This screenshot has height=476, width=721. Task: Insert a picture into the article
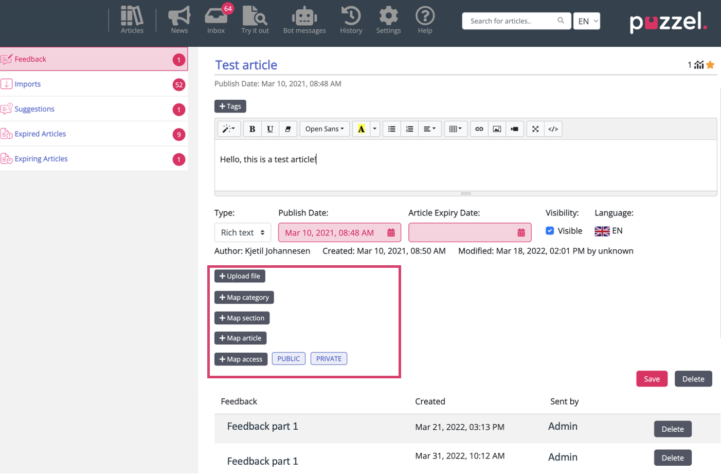(x=497, y=129)
